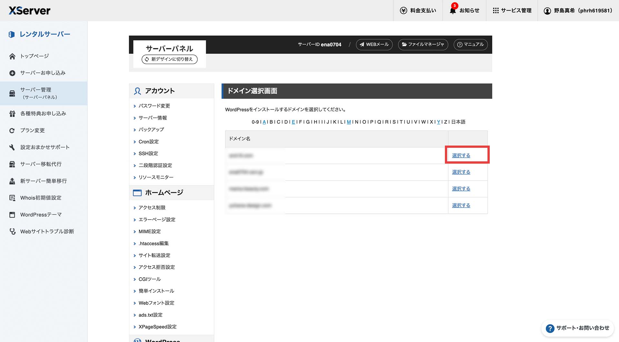Open MIME設定 link

pyautogui.click(x=150, y=232)
